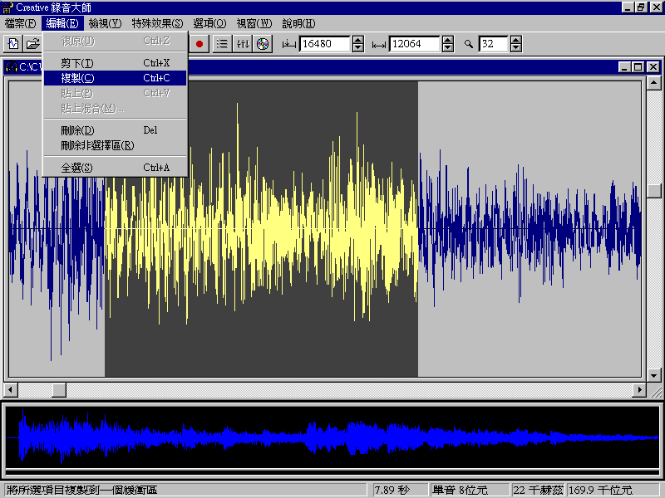665x498 pixels.
Task: Click the blue overview waveform at bottom
Action: point(332,437)
